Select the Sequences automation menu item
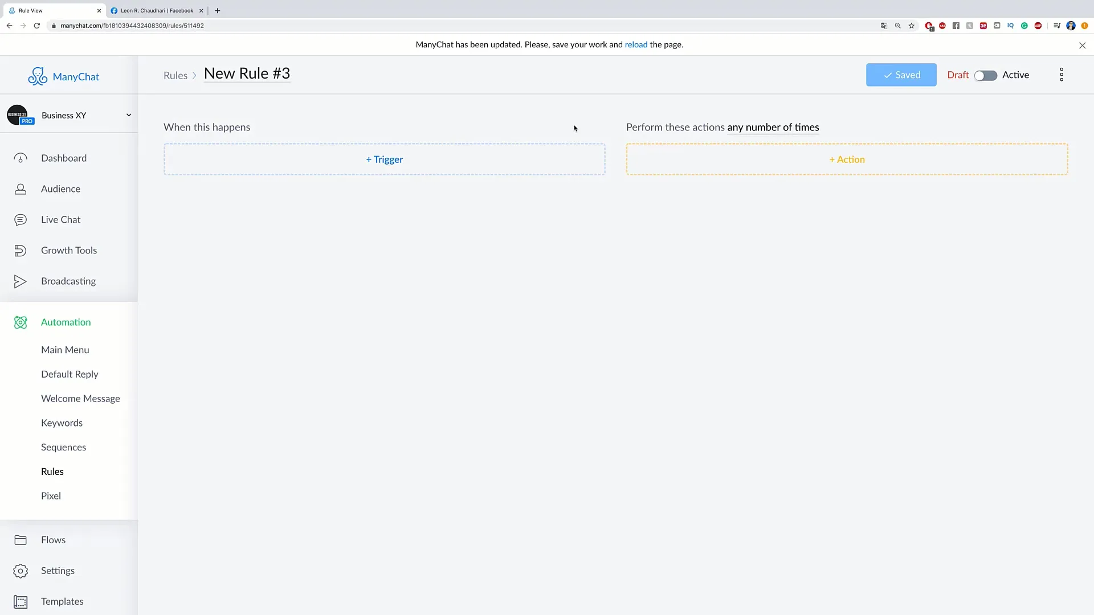 63,447
